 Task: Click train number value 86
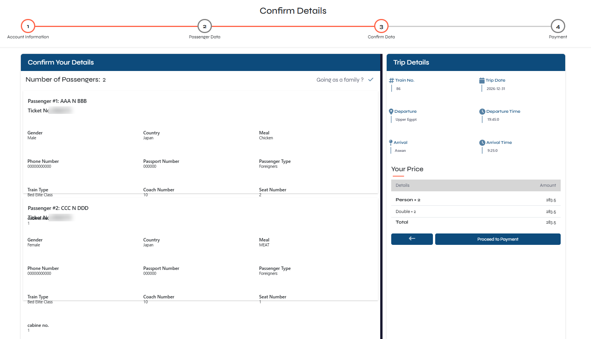[398, 89]
